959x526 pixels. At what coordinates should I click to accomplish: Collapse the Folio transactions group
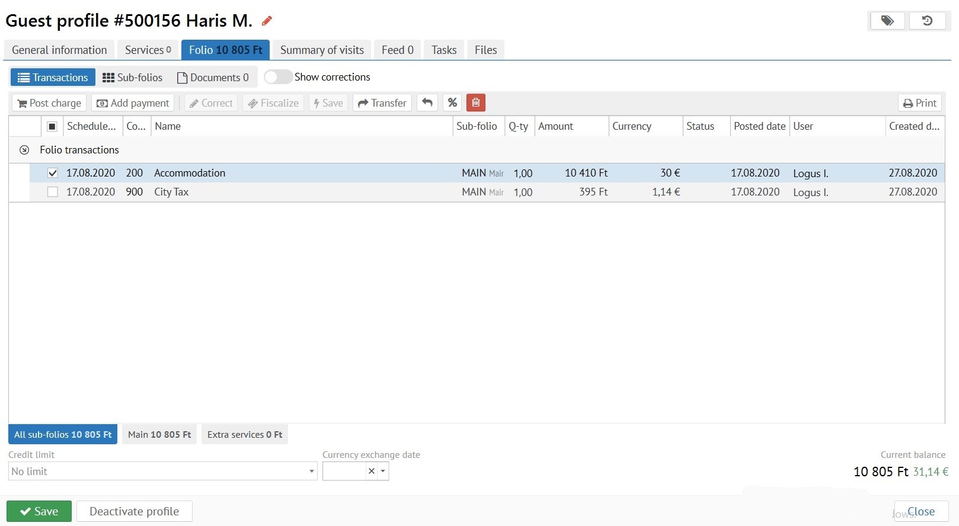[24, 150]
